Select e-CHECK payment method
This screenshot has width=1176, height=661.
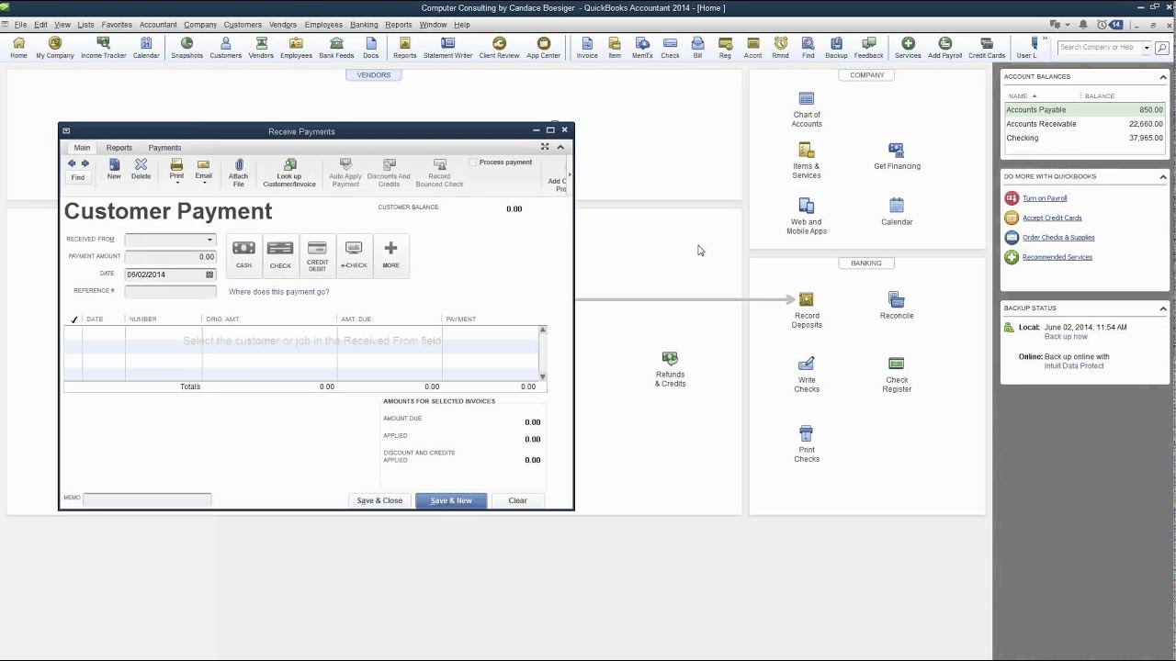[354, 254]
